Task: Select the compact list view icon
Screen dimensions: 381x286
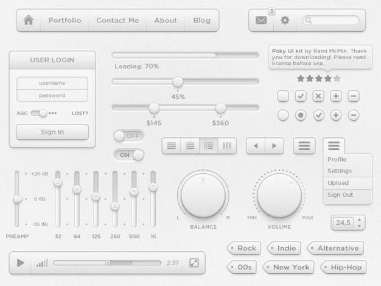Action: coord(190,146)
